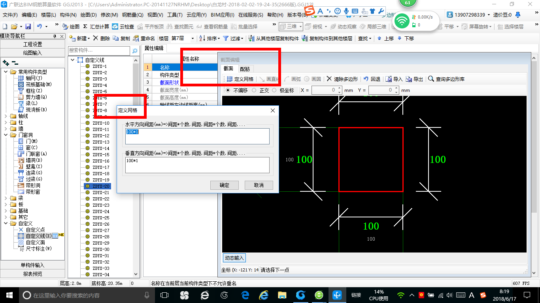This screenshot has width=540, height=303.
Task: Click the 删除 delete component button
Action: pyautogui.click(x=102, y=38)
